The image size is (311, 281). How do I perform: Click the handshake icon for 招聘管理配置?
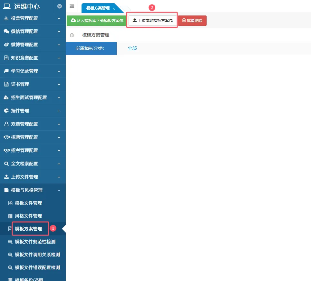point(6,137)
